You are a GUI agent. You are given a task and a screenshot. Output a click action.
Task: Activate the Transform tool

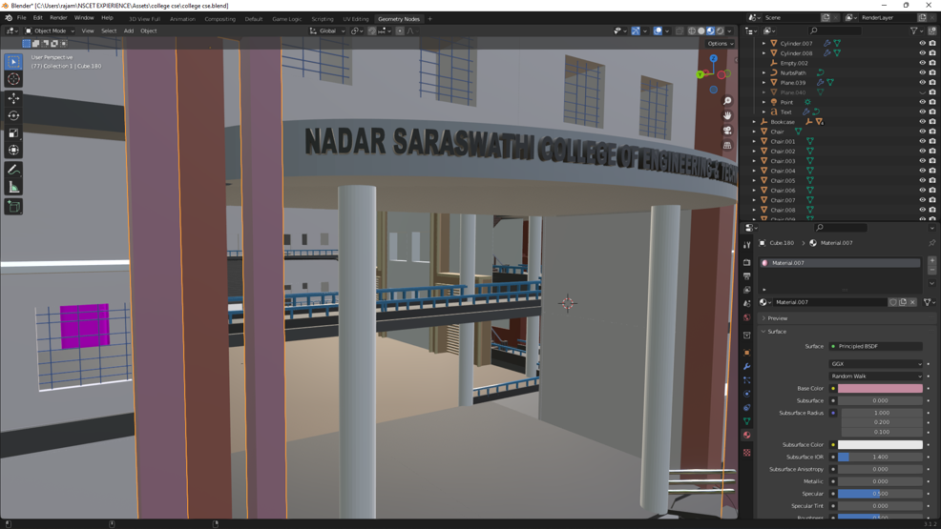click(13, 151)
